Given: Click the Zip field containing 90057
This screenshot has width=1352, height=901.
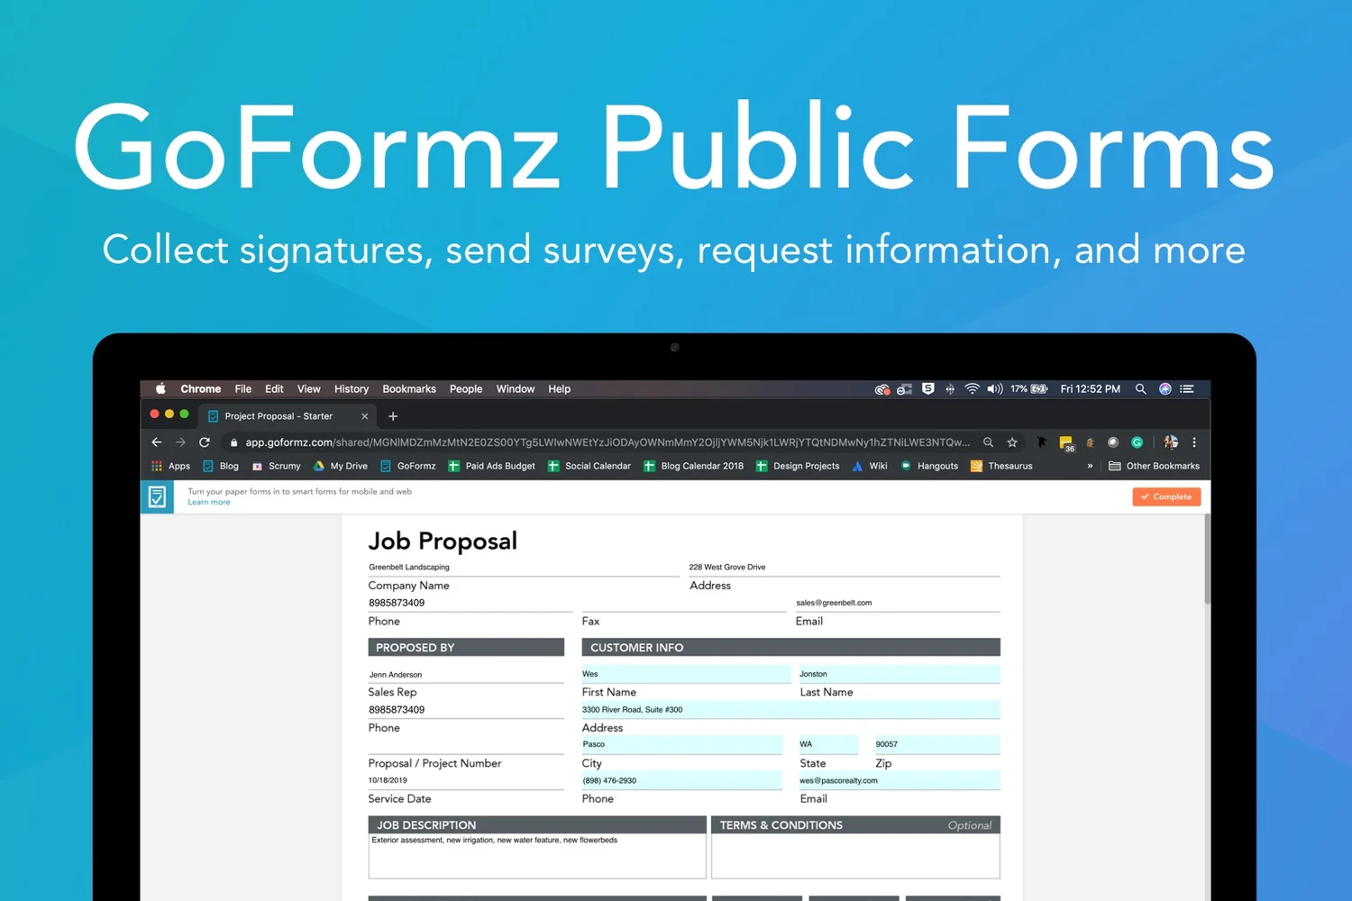Looking at the screenshot, I should 937,744.
